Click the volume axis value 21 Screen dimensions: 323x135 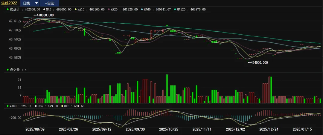click(x=19, y=80)
